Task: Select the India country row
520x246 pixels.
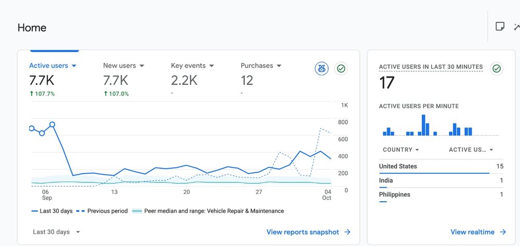Action: (x=441, y=181)
